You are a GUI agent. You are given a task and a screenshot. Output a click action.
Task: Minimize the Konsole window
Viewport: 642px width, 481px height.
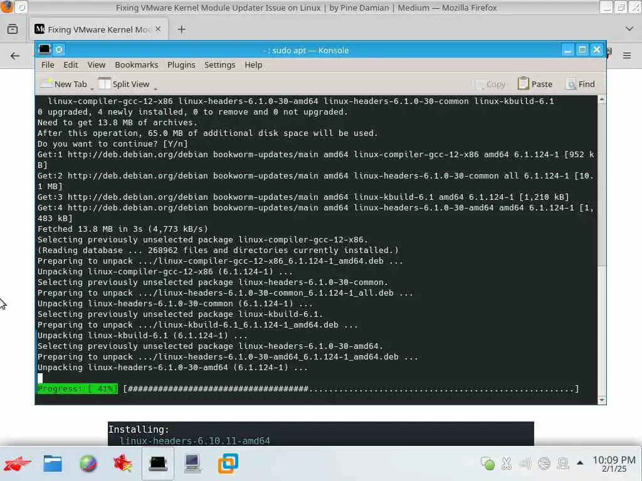[x=567, y=50]
